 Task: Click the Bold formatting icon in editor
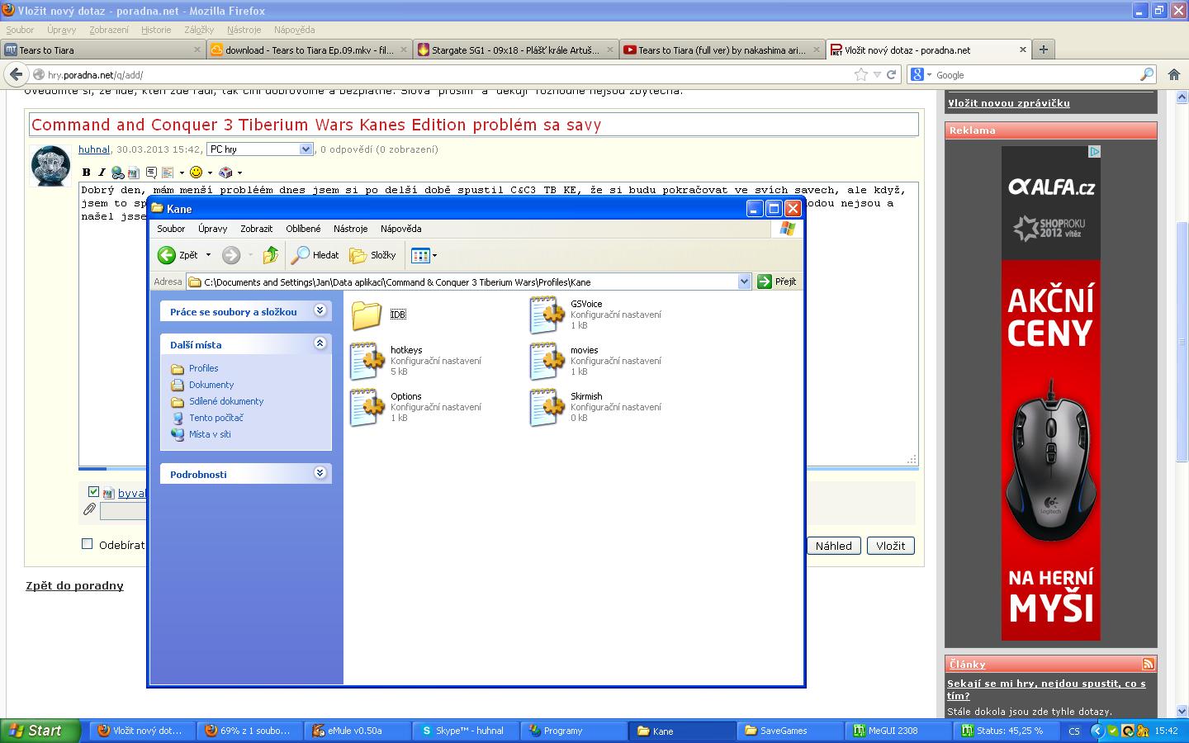87,173
